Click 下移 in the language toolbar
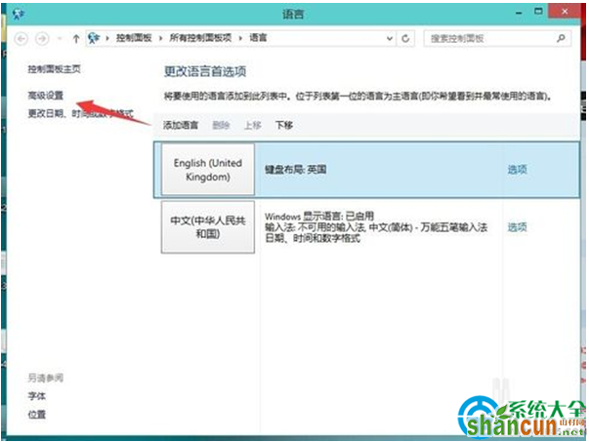This screenshot has width=589, height=442. click(284, 125)
